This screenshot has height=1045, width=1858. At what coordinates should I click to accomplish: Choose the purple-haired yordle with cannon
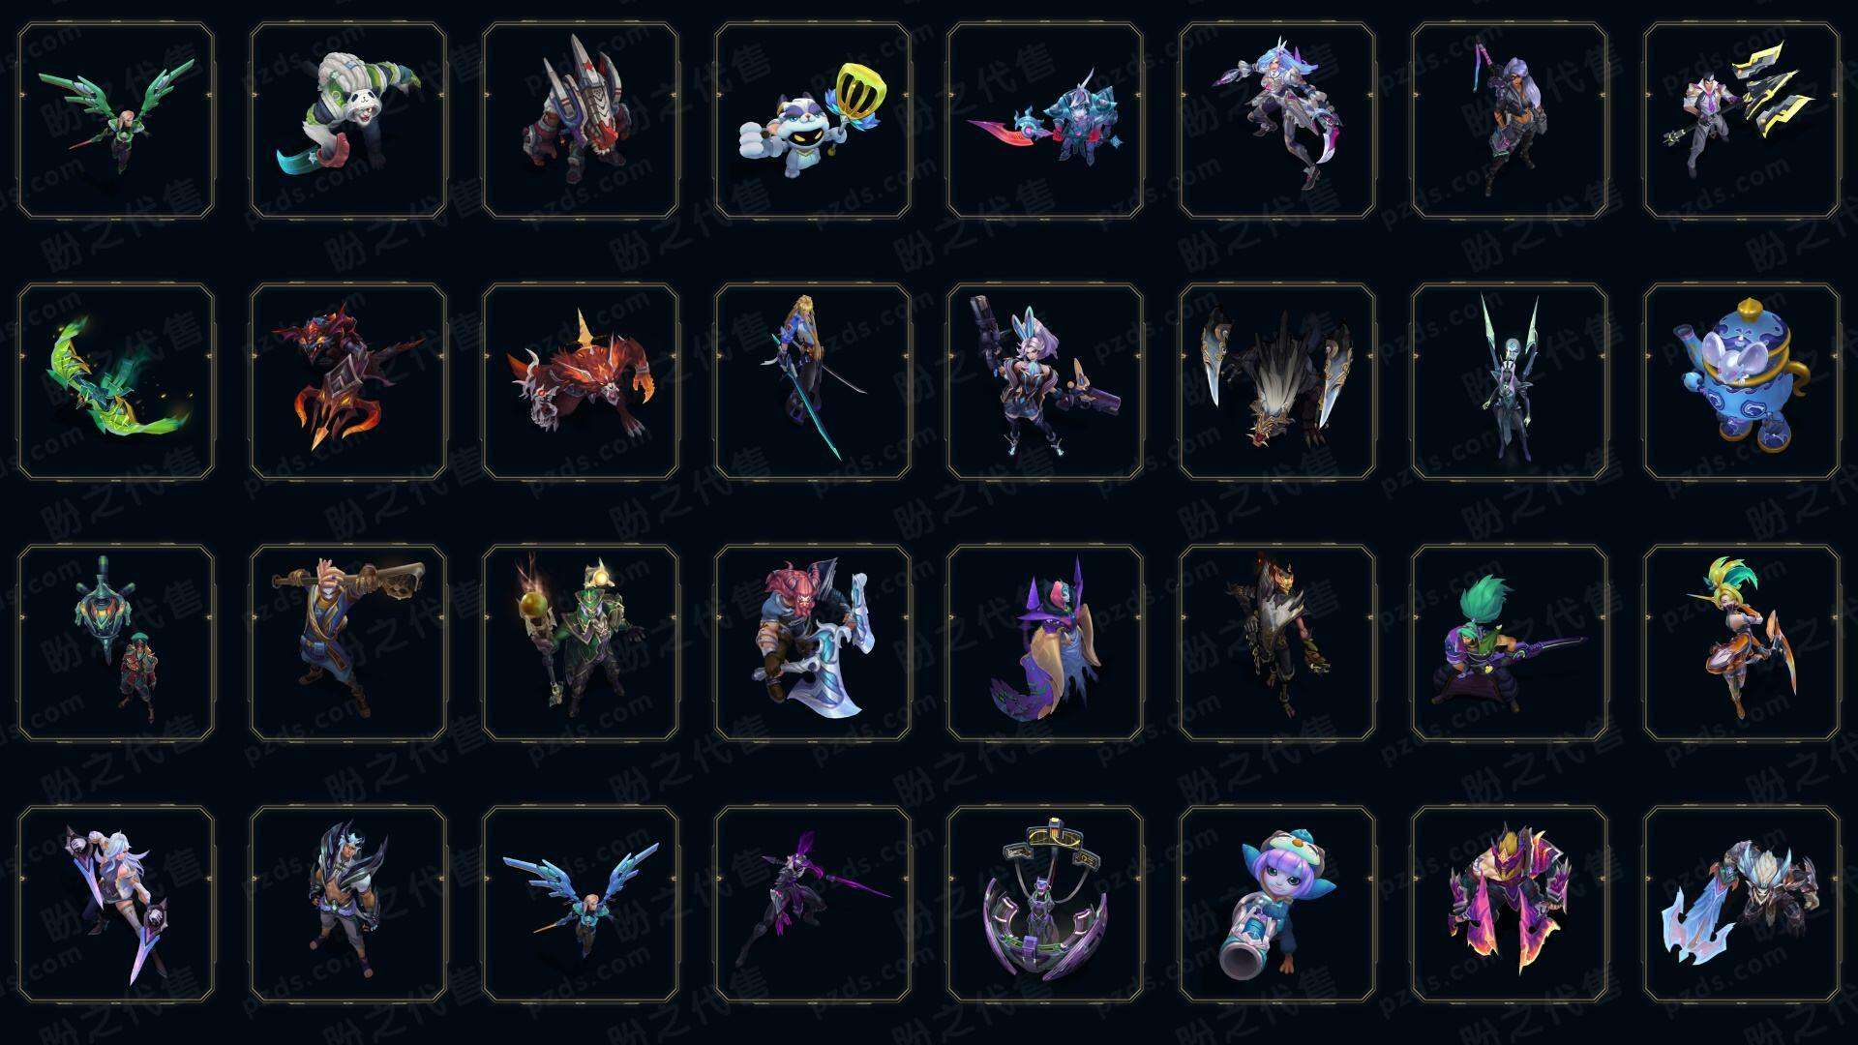pos(1277,904)
